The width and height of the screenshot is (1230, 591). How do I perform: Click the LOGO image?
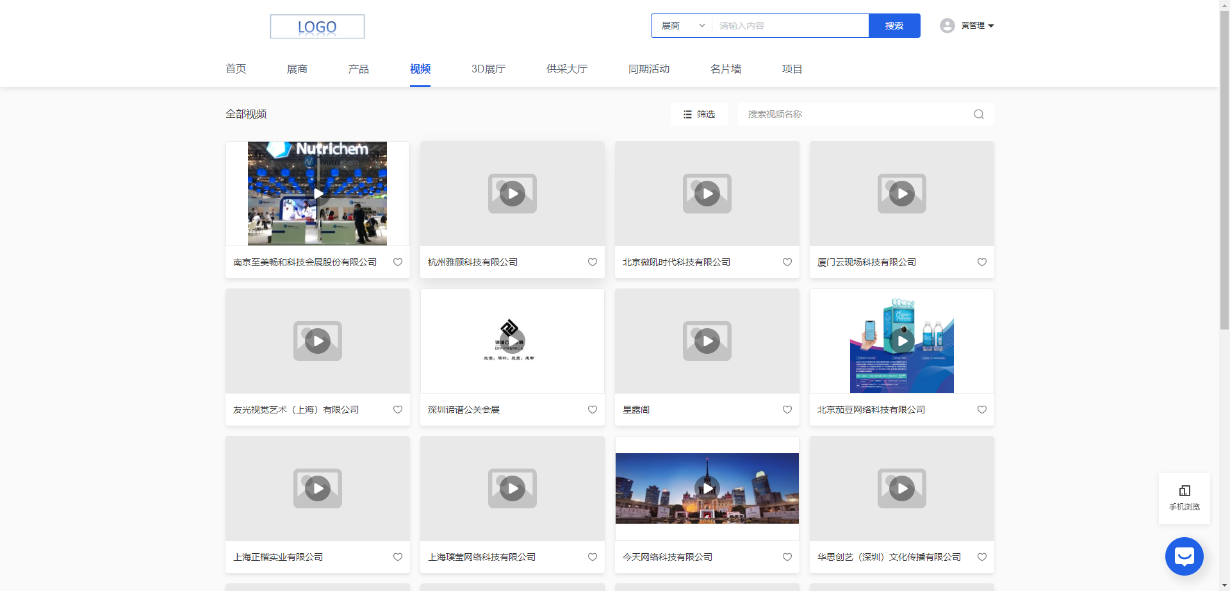[x=317, y=26]
